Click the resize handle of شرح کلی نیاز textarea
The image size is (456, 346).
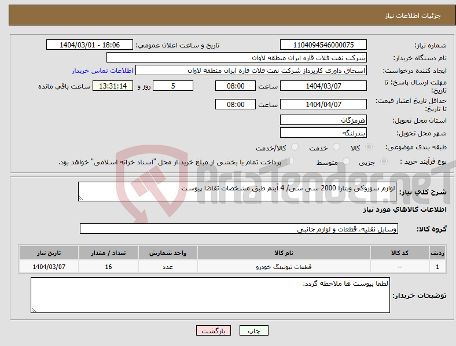pyautogui.click(x=81, y=198)
